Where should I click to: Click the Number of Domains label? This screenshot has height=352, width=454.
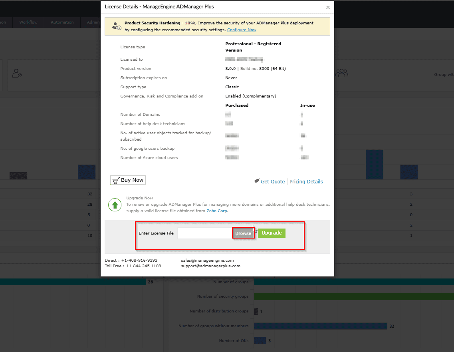coord(140,115)
